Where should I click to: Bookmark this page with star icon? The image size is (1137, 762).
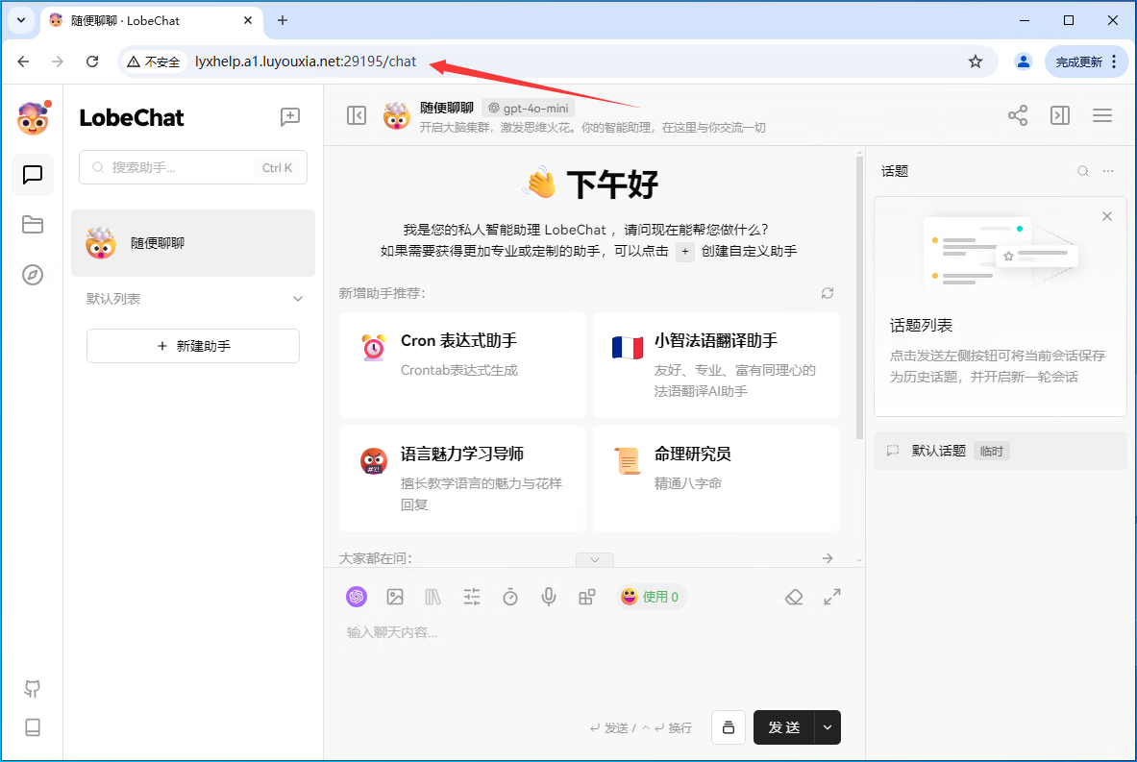(x=976, y=61)
